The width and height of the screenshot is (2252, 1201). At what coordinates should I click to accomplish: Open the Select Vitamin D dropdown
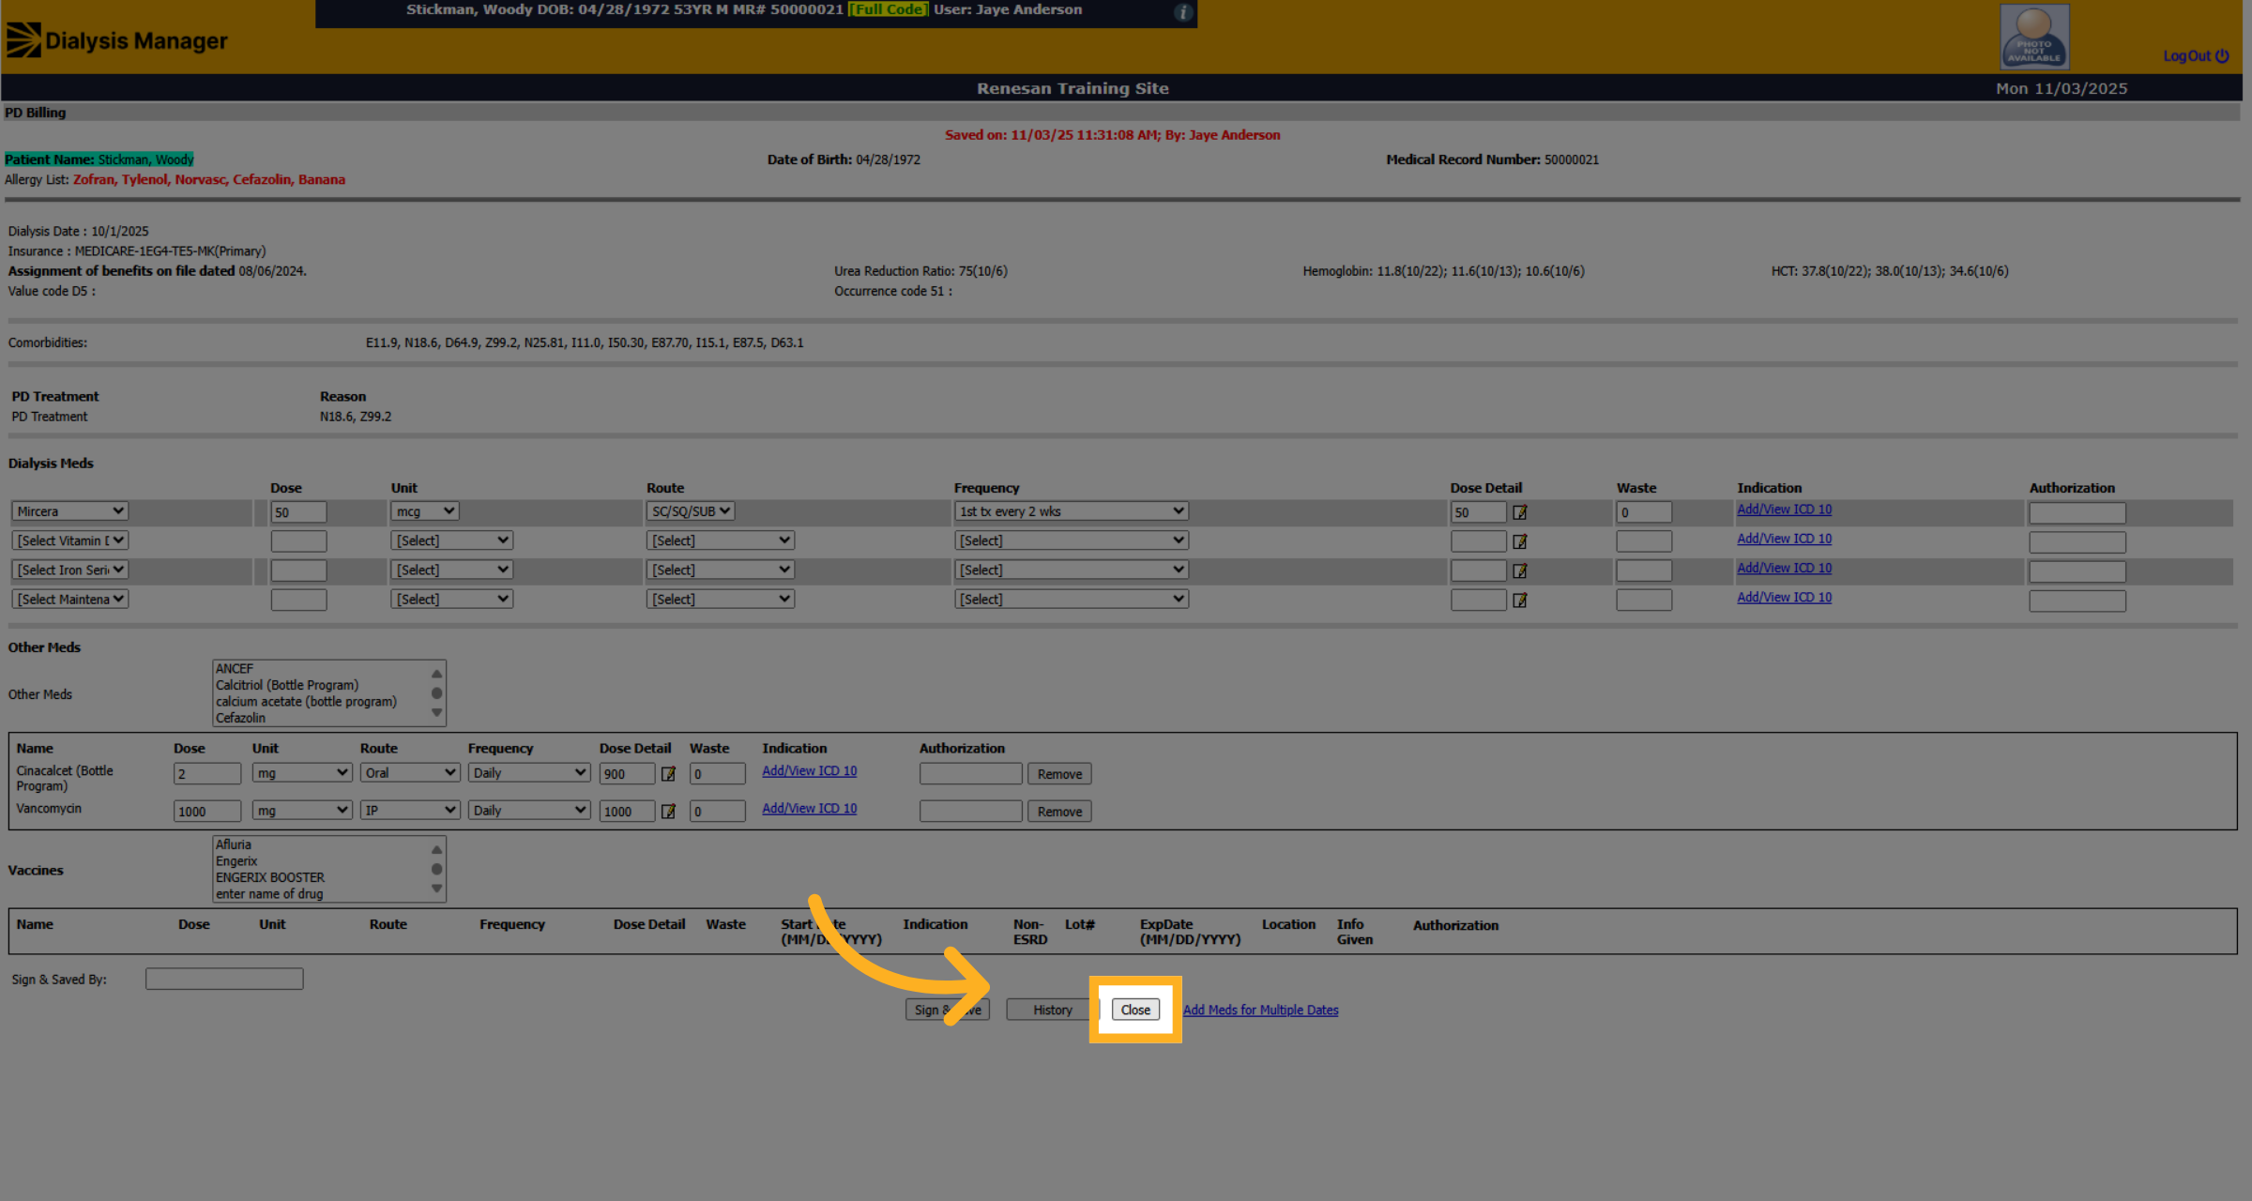click(x=70, y=540)
